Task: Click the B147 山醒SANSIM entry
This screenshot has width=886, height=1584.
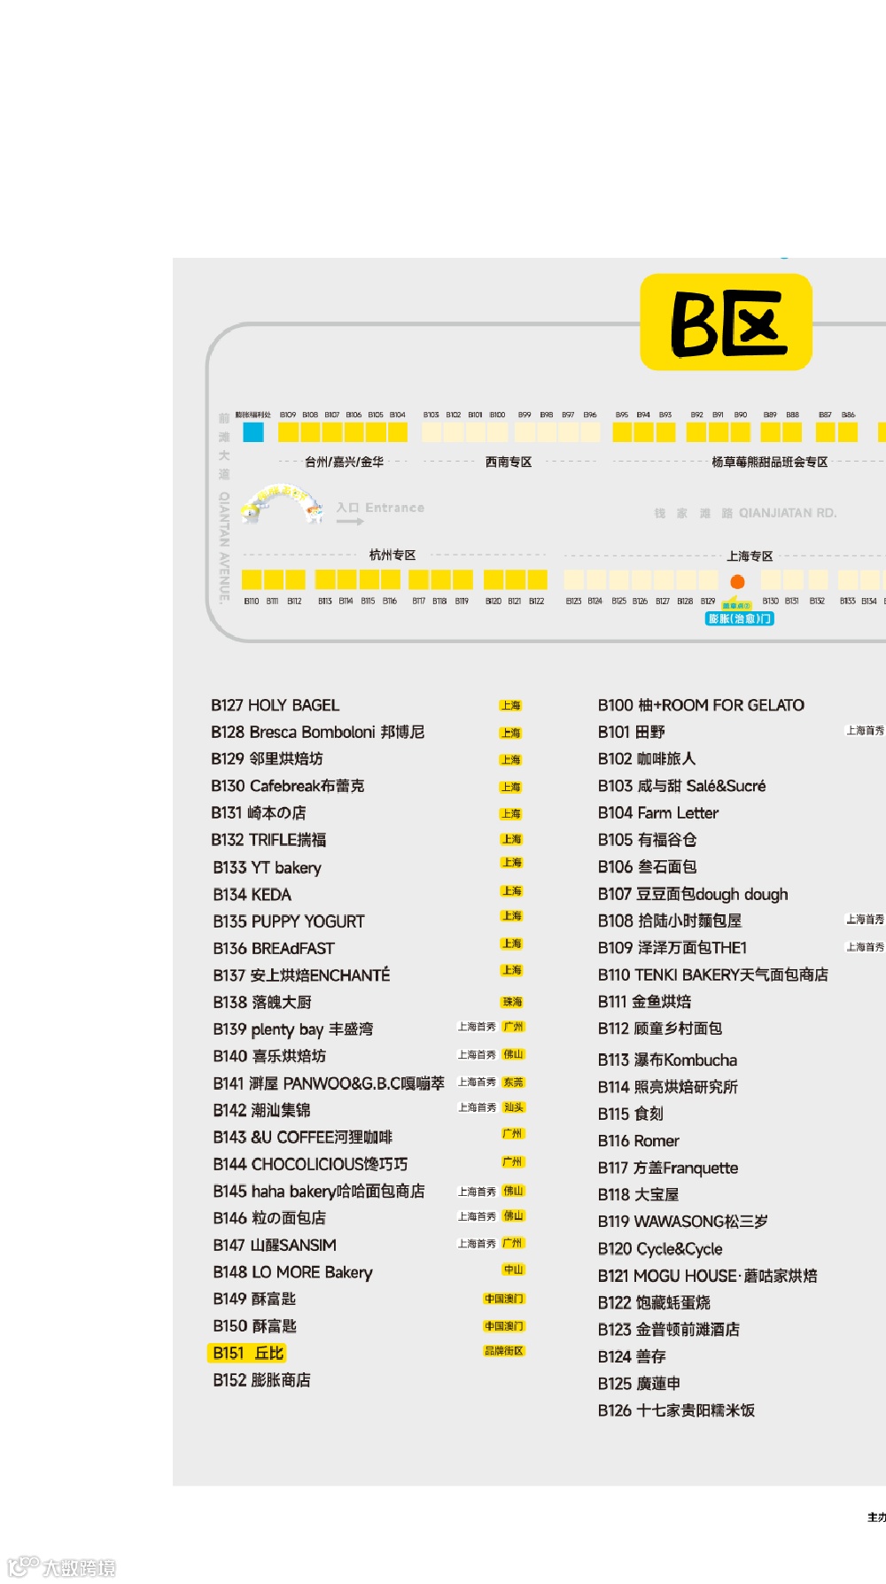Action: coord(275,1245)
